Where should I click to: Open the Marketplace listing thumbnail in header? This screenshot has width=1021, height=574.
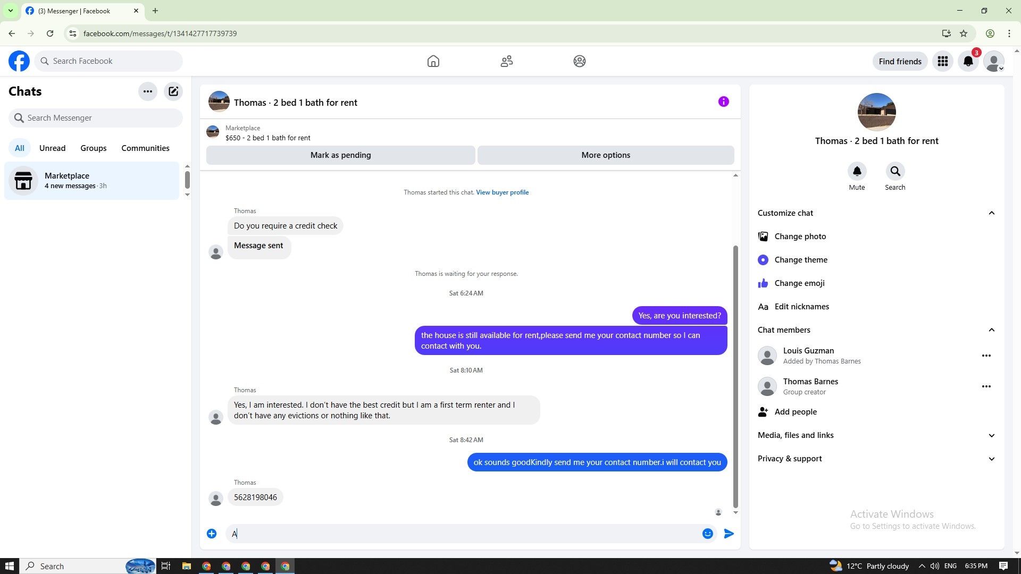coord(213,132)
